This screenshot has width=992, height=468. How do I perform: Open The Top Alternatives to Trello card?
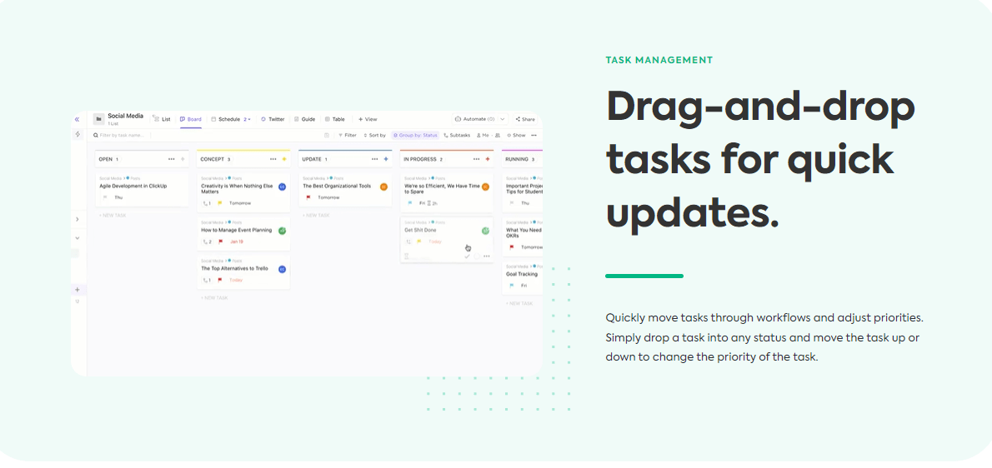(x=243, y=272)
